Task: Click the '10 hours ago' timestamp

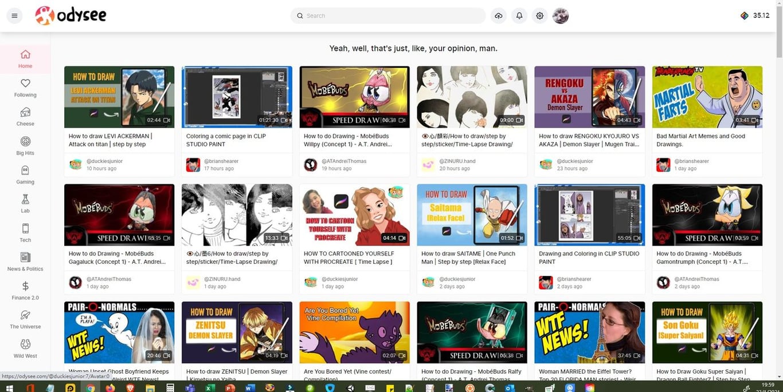Action: point(101,169)
